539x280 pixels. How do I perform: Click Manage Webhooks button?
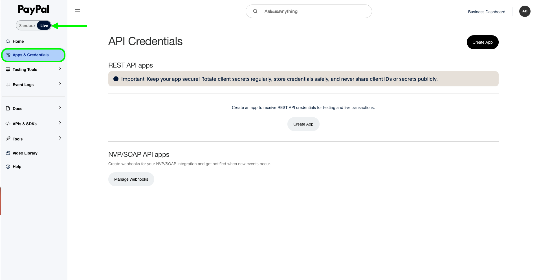tap(131, 179)
